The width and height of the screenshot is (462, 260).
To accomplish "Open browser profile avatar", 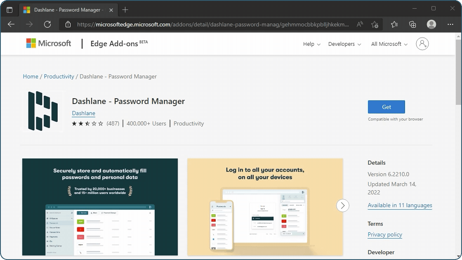I will click(x=431, y=24).
